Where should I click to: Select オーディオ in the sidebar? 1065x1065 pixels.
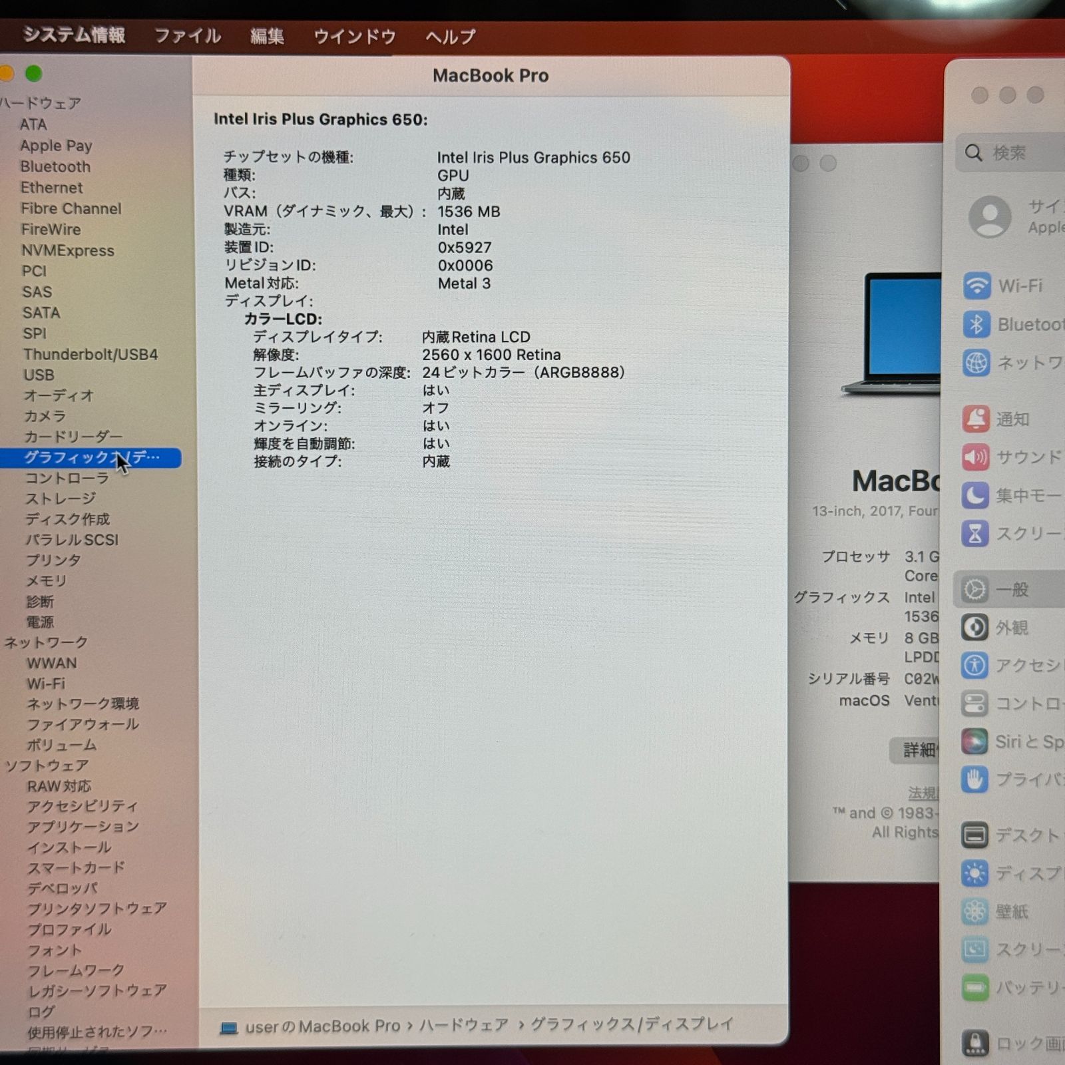click(59, 395)
